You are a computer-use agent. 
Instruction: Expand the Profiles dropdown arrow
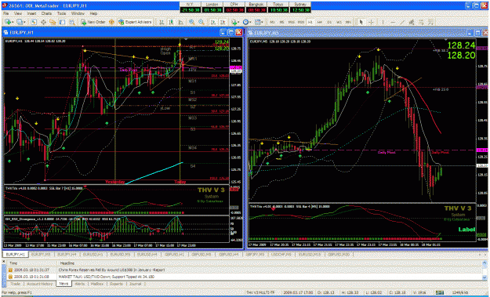[x=24, y=22]
